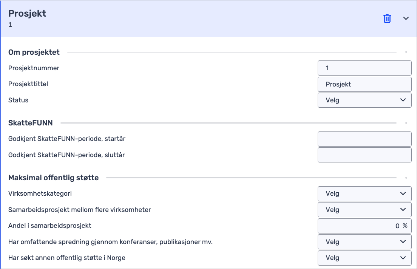Focus the SkatteFUNN startår field
Image resolution: width=417 pixels, height=269 pixels.
tap(364, 139)
